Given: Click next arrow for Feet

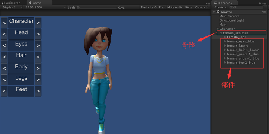Looking at the screenshot, I should [38, 91].
